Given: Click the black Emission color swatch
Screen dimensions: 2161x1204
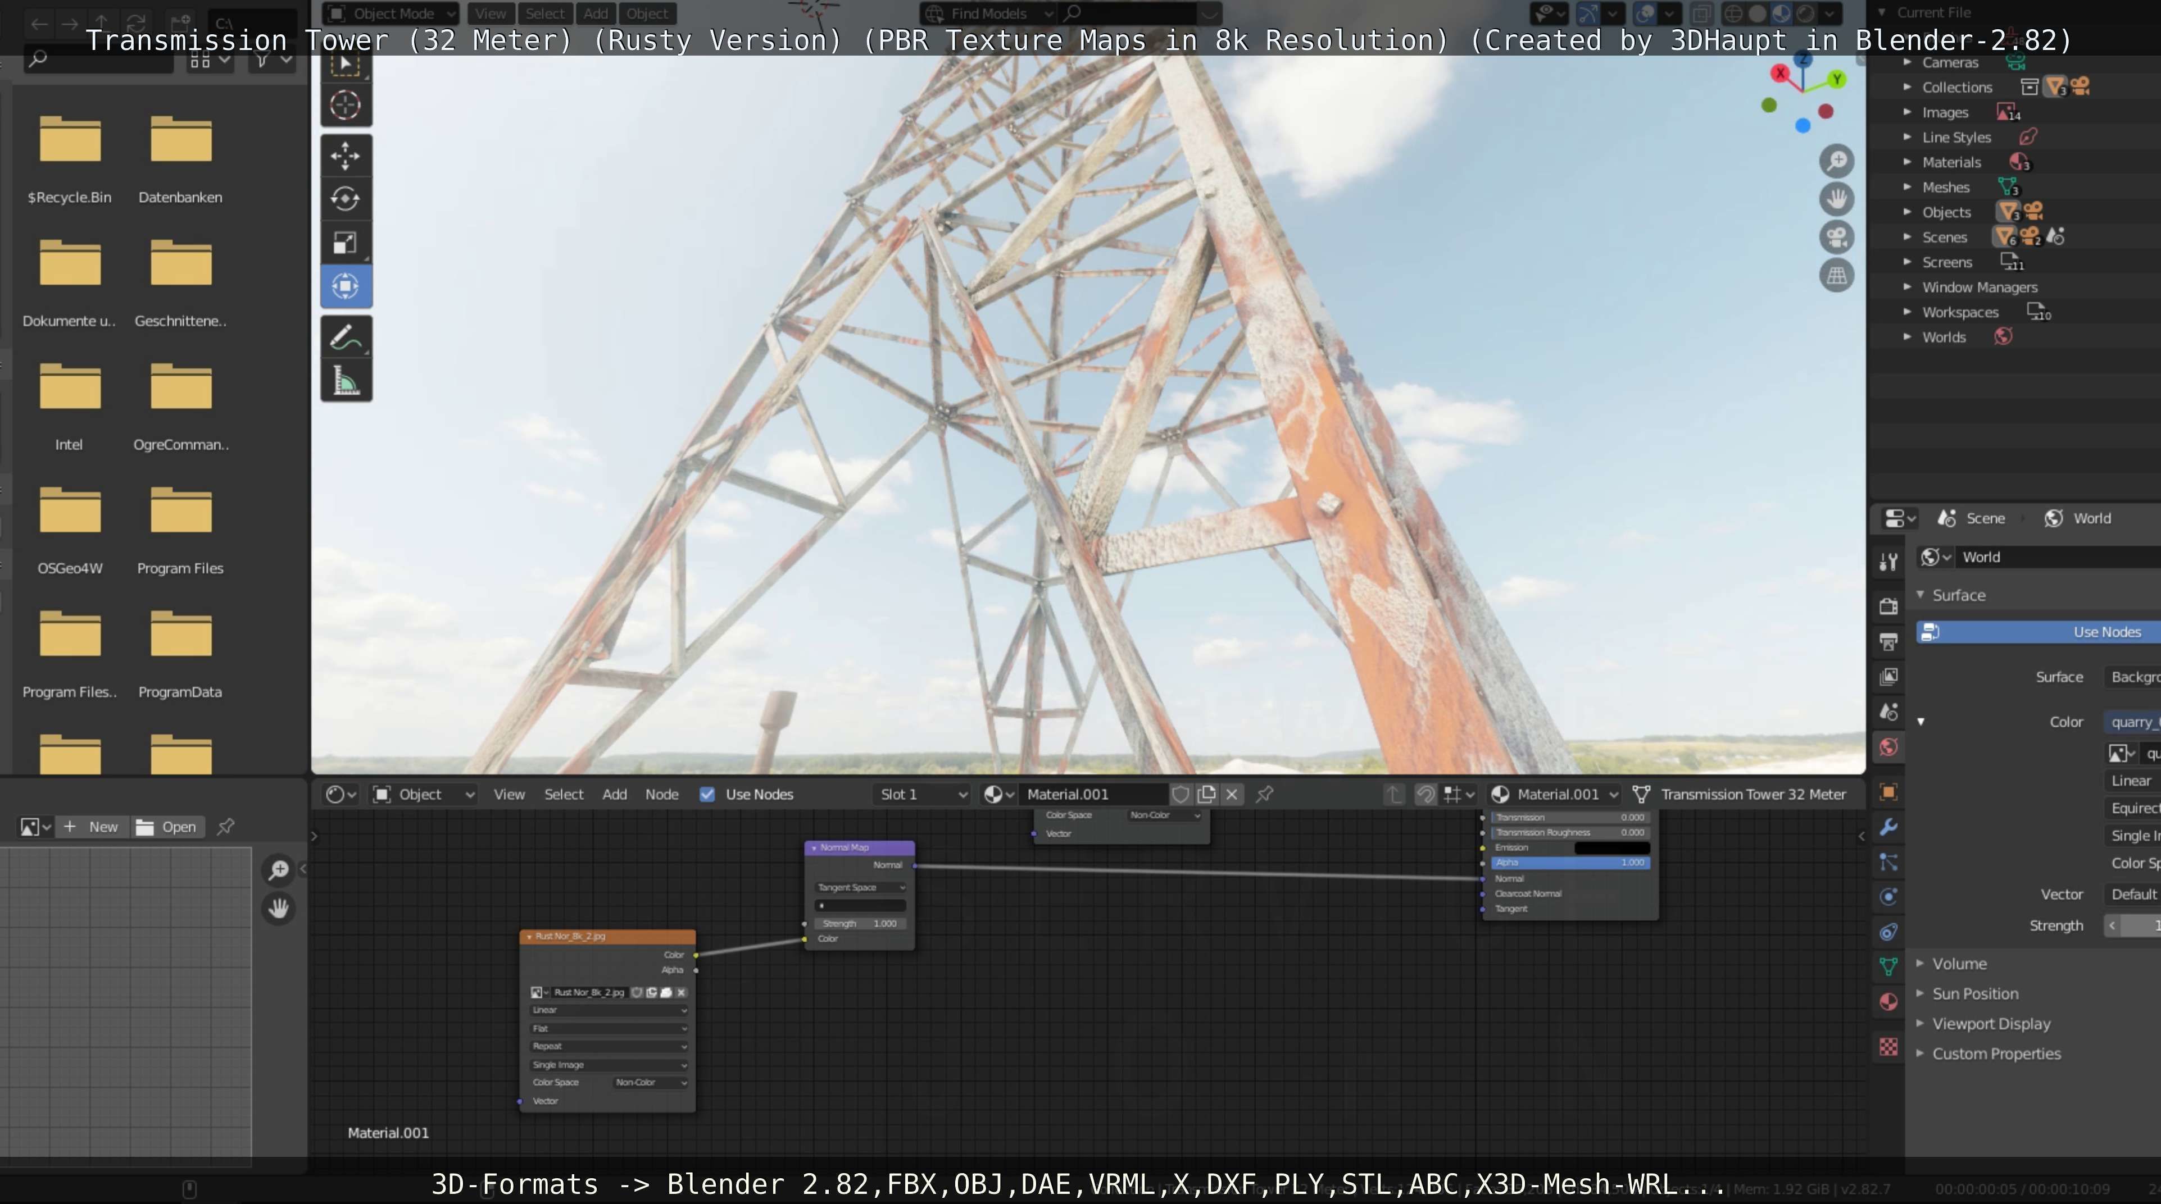Looking at the screenshot, I should coord(1611,847).
